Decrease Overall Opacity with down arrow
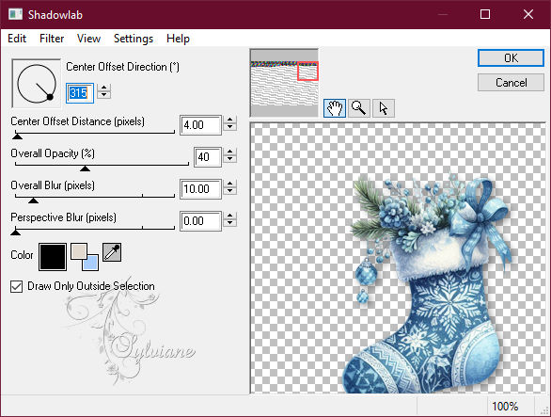The height and width of the screenshot is (417, 551). click(229, 159)
